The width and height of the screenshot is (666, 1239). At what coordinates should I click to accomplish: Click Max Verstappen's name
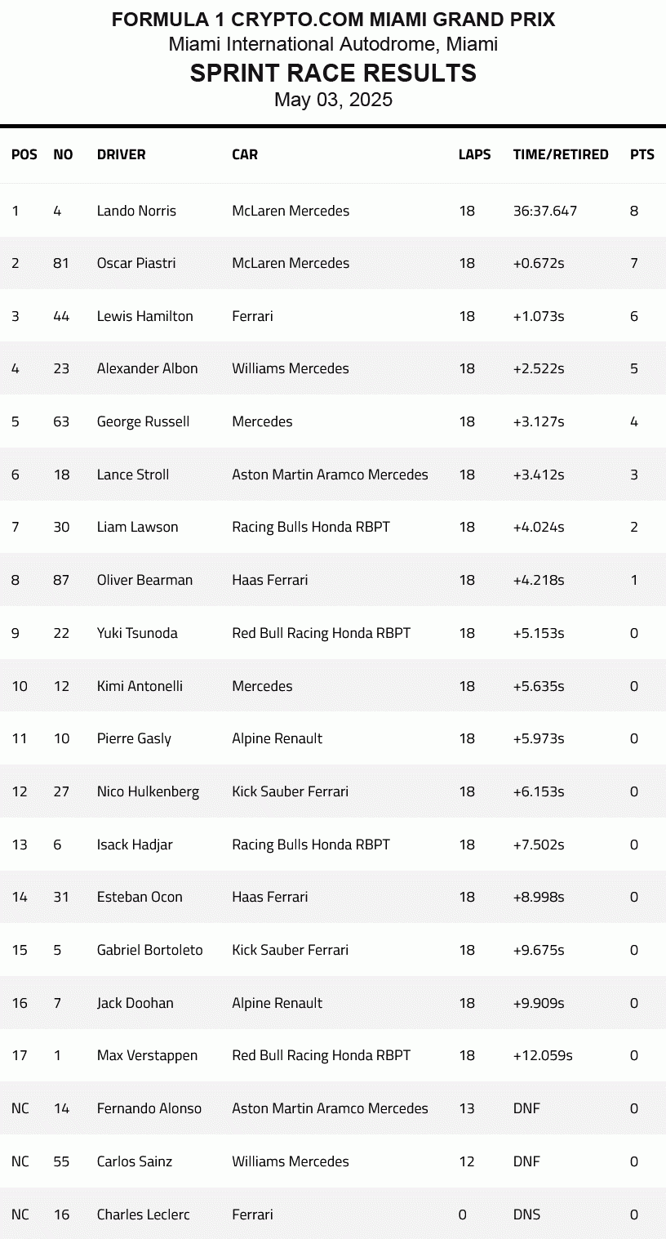pos(147,1055)
